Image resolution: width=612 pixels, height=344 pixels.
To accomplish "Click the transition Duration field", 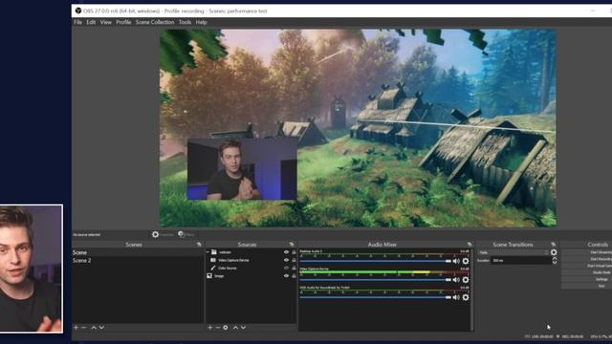I will [520, 261].
